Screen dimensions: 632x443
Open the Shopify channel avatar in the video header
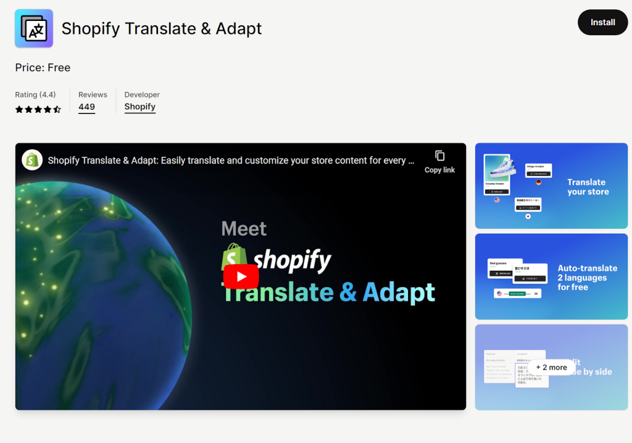point(32,160)
